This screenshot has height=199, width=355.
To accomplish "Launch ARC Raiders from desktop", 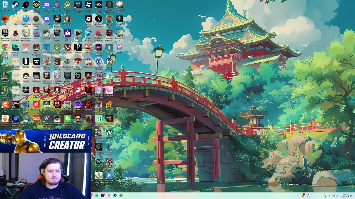I will [16, 106].
